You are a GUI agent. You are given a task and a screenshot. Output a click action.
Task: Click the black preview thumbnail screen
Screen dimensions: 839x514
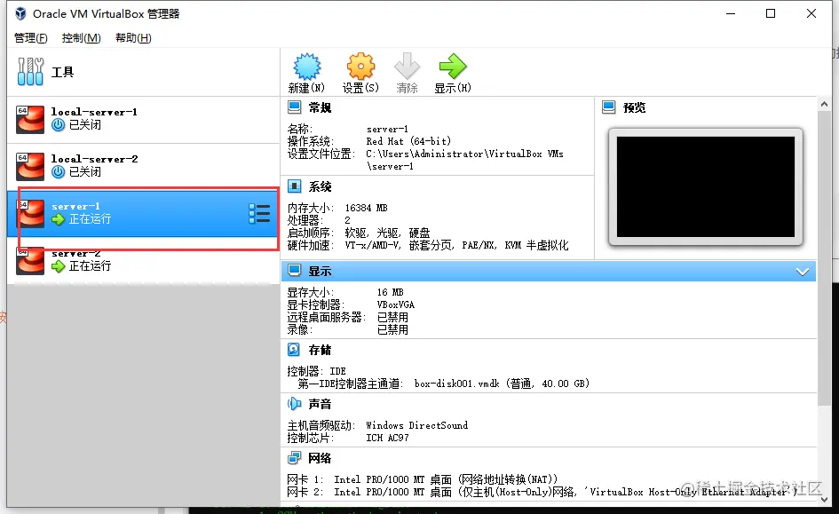pyautogui.click(x=706, y=186)
